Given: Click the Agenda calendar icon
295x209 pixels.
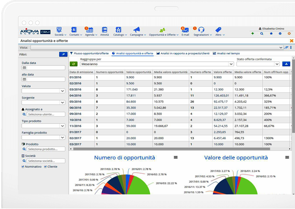Looking at the screenshot, I should pos(89,30).
